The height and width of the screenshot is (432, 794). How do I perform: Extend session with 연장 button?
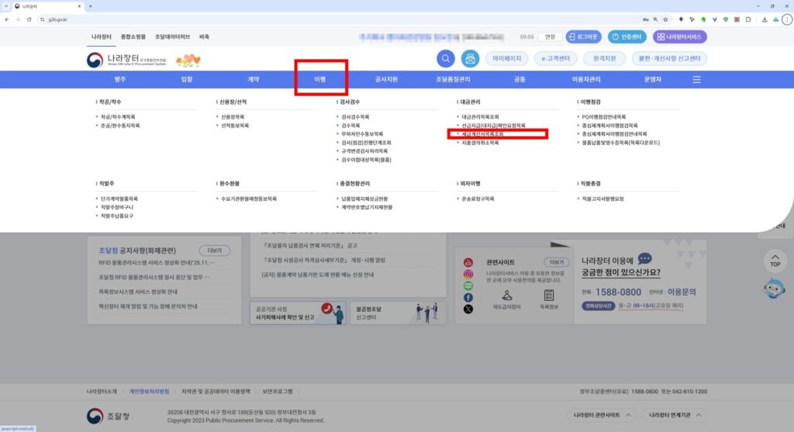click(550, 37)
